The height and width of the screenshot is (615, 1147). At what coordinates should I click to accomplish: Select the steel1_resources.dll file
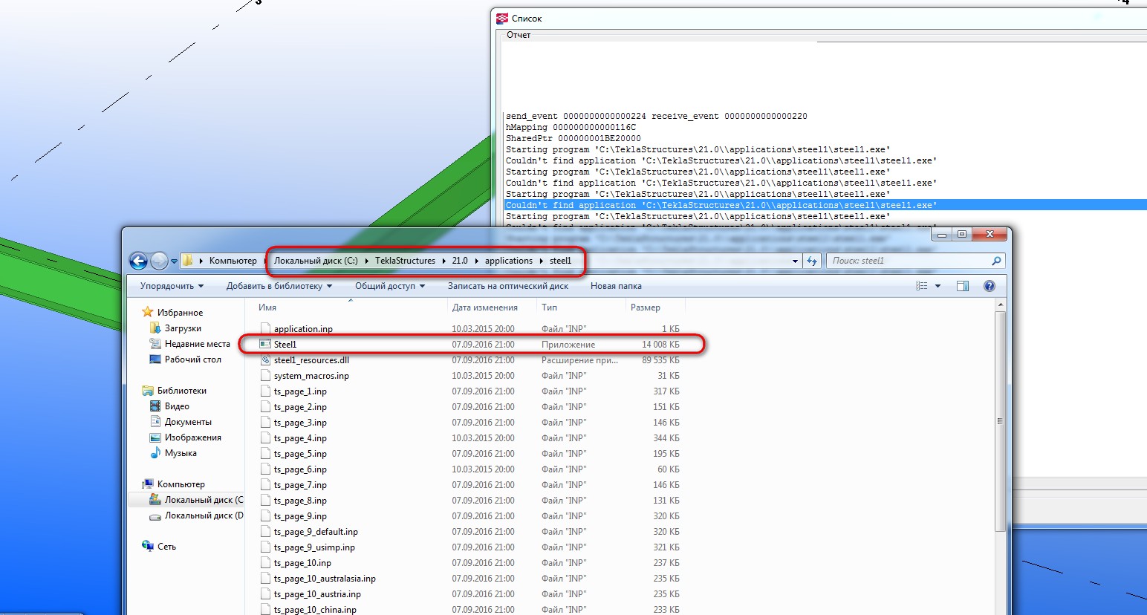(311, 360)
